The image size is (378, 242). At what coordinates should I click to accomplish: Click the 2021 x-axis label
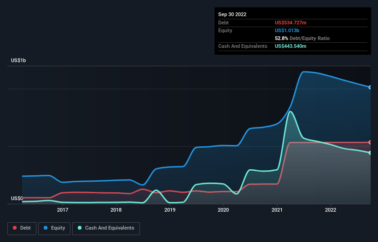pyautogui.click(x=277, y=210)
